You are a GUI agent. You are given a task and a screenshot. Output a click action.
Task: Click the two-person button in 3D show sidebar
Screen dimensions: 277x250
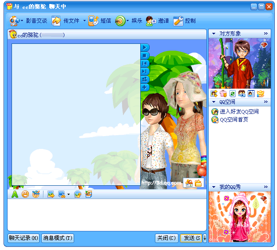[x=145, y=79]
